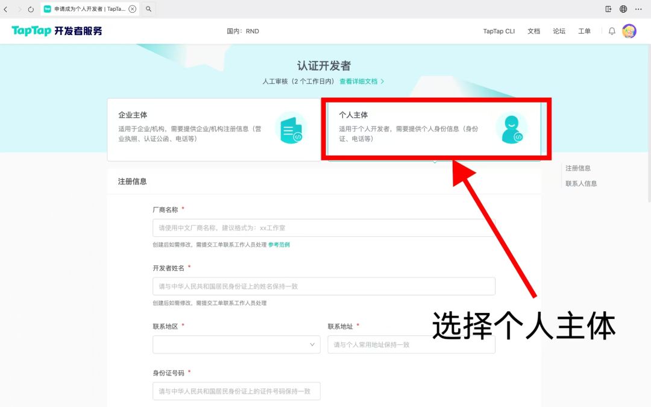Open the browser three-dot more menu
The width and height of the screenshot is (651, 407).
coord(638,8)
